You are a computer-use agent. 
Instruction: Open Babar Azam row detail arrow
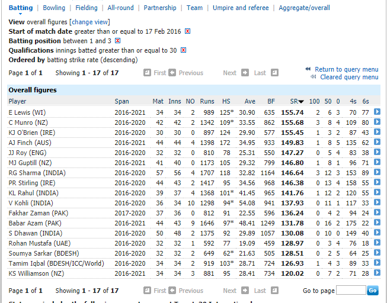(x=377, y=223)
